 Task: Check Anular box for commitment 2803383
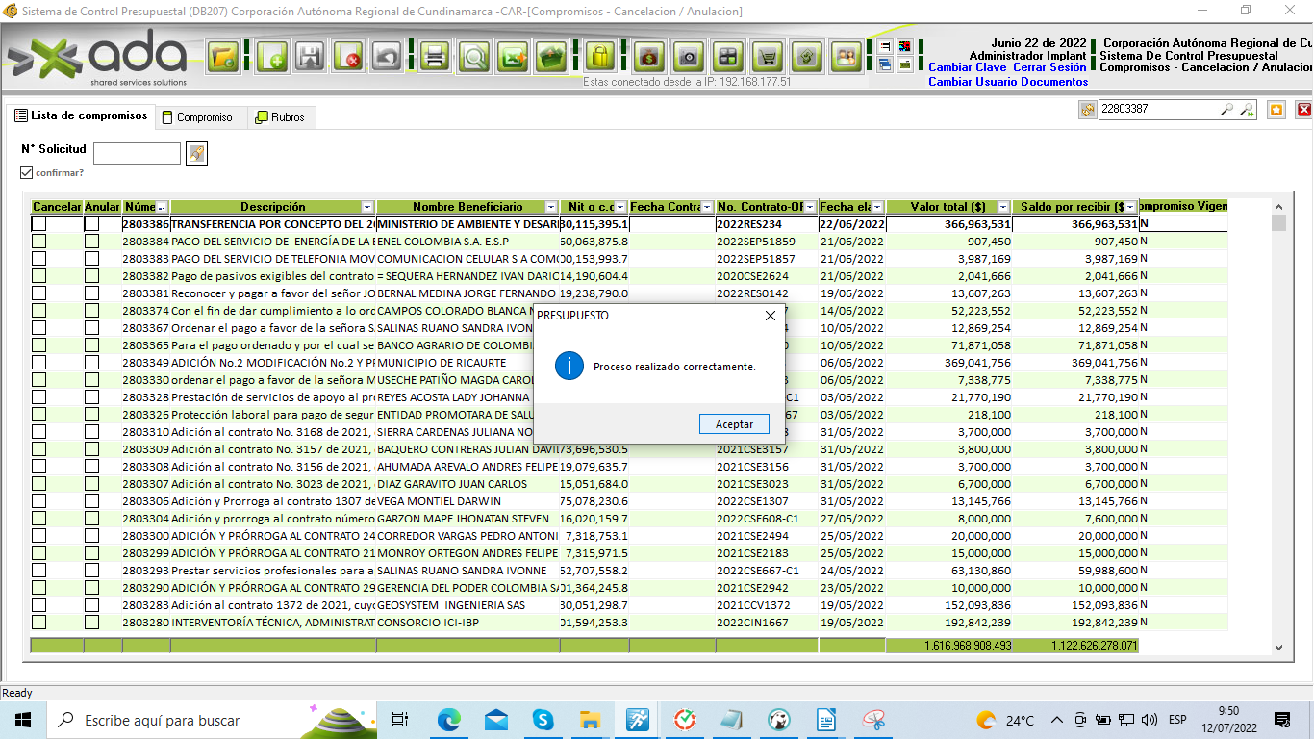pos(91,259)
